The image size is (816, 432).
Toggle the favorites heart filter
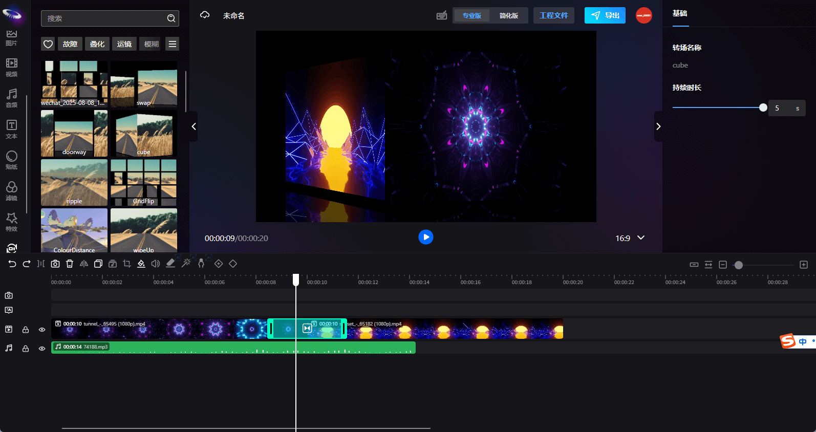(x=48, y=44)
